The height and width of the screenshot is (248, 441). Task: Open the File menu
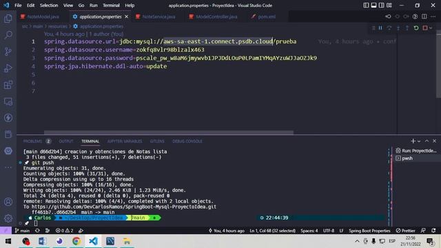click(18, 6)
